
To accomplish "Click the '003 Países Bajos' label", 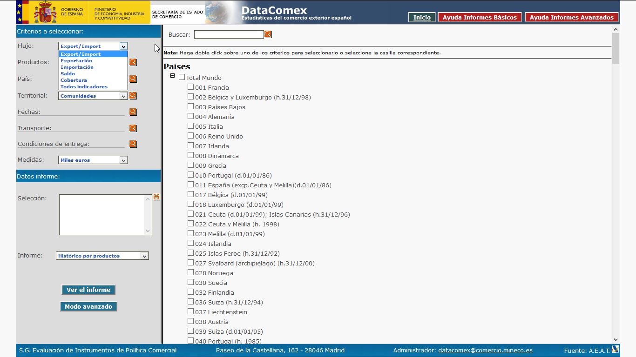I will click(x=220, y=107).
